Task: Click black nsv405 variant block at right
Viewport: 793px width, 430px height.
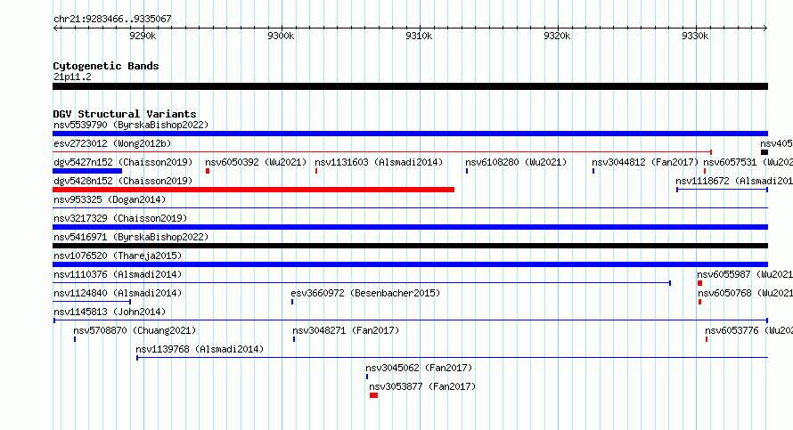Action: (x=764, y=152)
